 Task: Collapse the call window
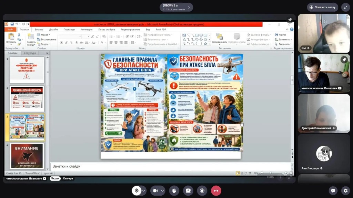tap(345, 7)
